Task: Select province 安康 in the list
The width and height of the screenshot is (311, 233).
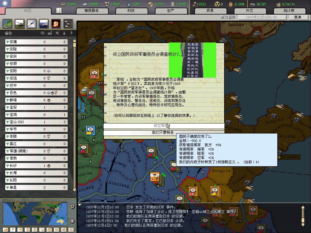Action: click(x=36, y=42)
